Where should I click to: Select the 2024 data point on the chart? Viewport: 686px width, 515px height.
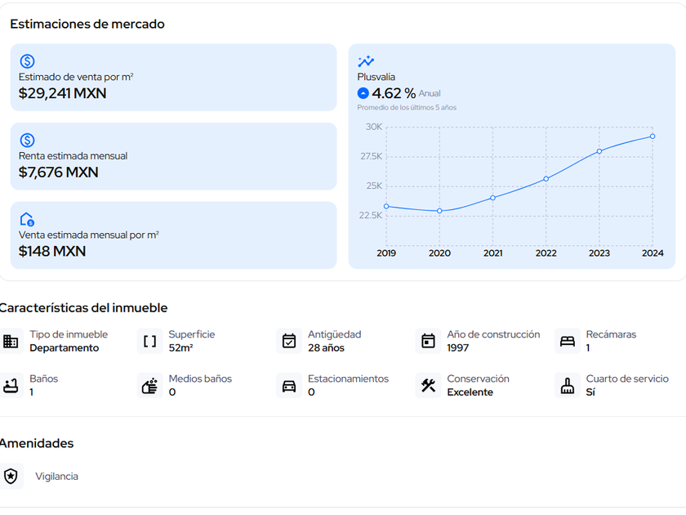pyautogui.click(x=653, y=137)
